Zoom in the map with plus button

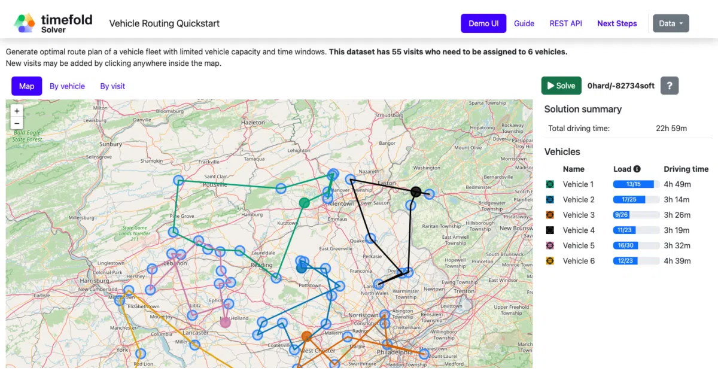click(x=17, y=111)
